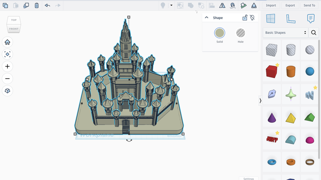
Task: Click the Import button
Action: tap(271, 5)
